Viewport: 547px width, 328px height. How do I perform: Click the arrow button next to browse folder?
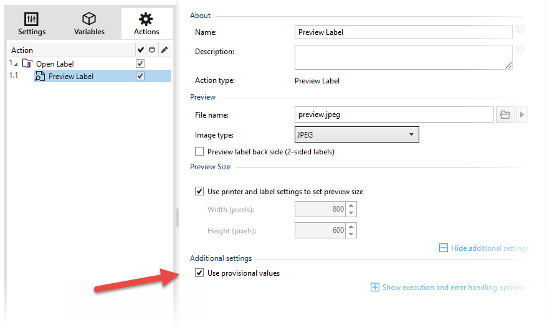(522, 115)
